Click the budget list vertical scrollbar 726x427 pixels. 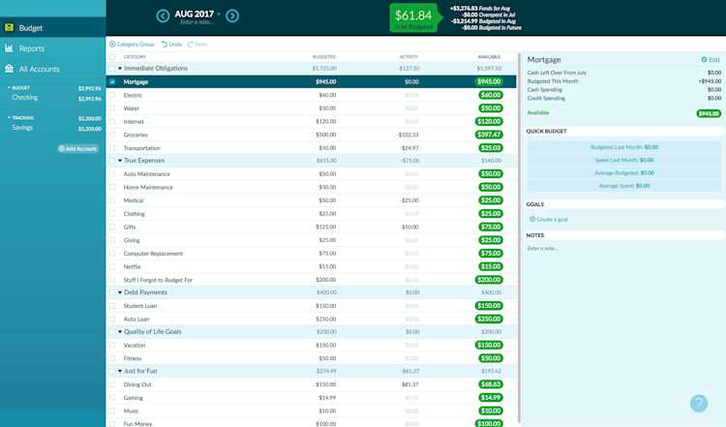pos(520,236)
